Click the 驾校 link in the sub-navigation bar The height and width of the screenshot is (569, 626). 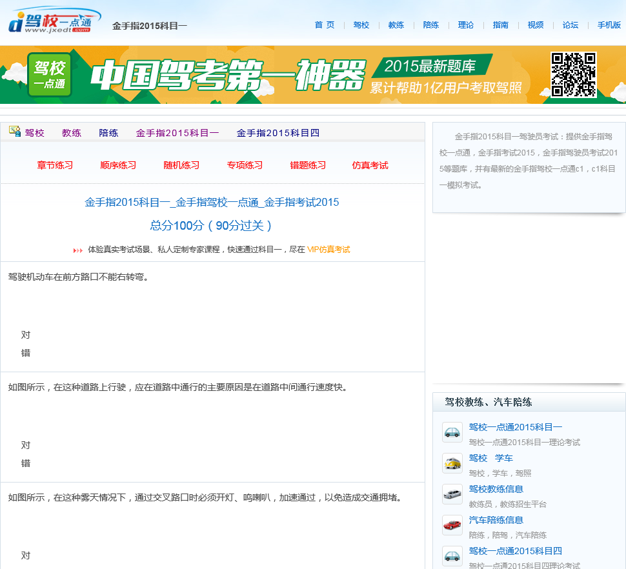tap(34, 133)
